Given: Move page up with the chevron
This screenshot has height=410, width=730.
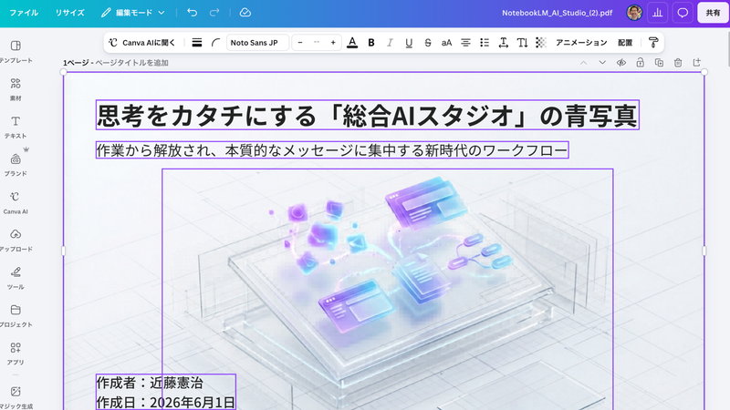Looking at the screenshot, I should (583, 62).
